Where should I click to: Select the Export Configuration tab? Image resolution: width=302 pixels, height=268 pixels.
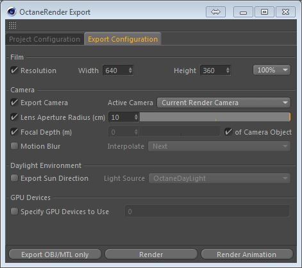coord(122,39)
